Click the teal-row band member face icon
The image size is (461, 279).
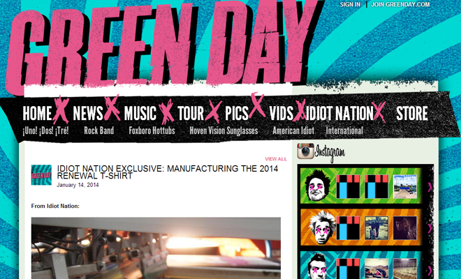click(x=319, y=266)
